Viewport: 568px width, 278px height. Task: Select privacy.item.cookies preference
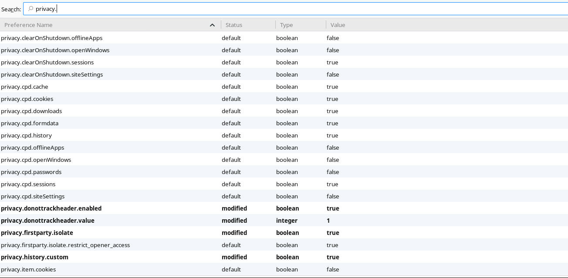[x=28, y=269]
